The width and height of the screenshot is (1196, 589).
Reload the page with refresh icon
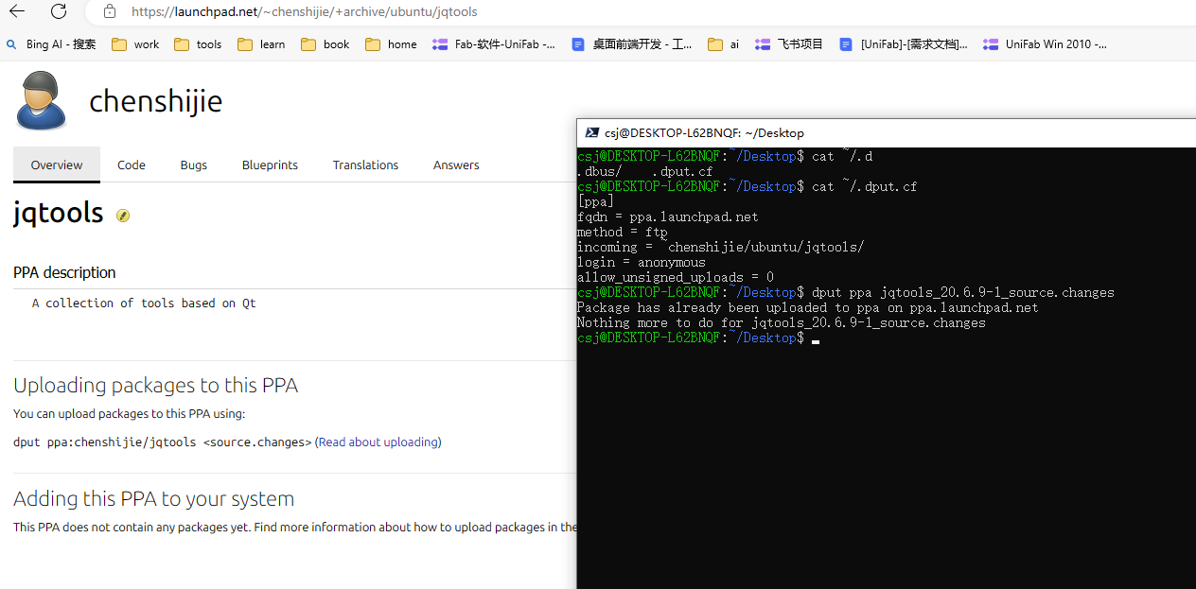(59, 11)
